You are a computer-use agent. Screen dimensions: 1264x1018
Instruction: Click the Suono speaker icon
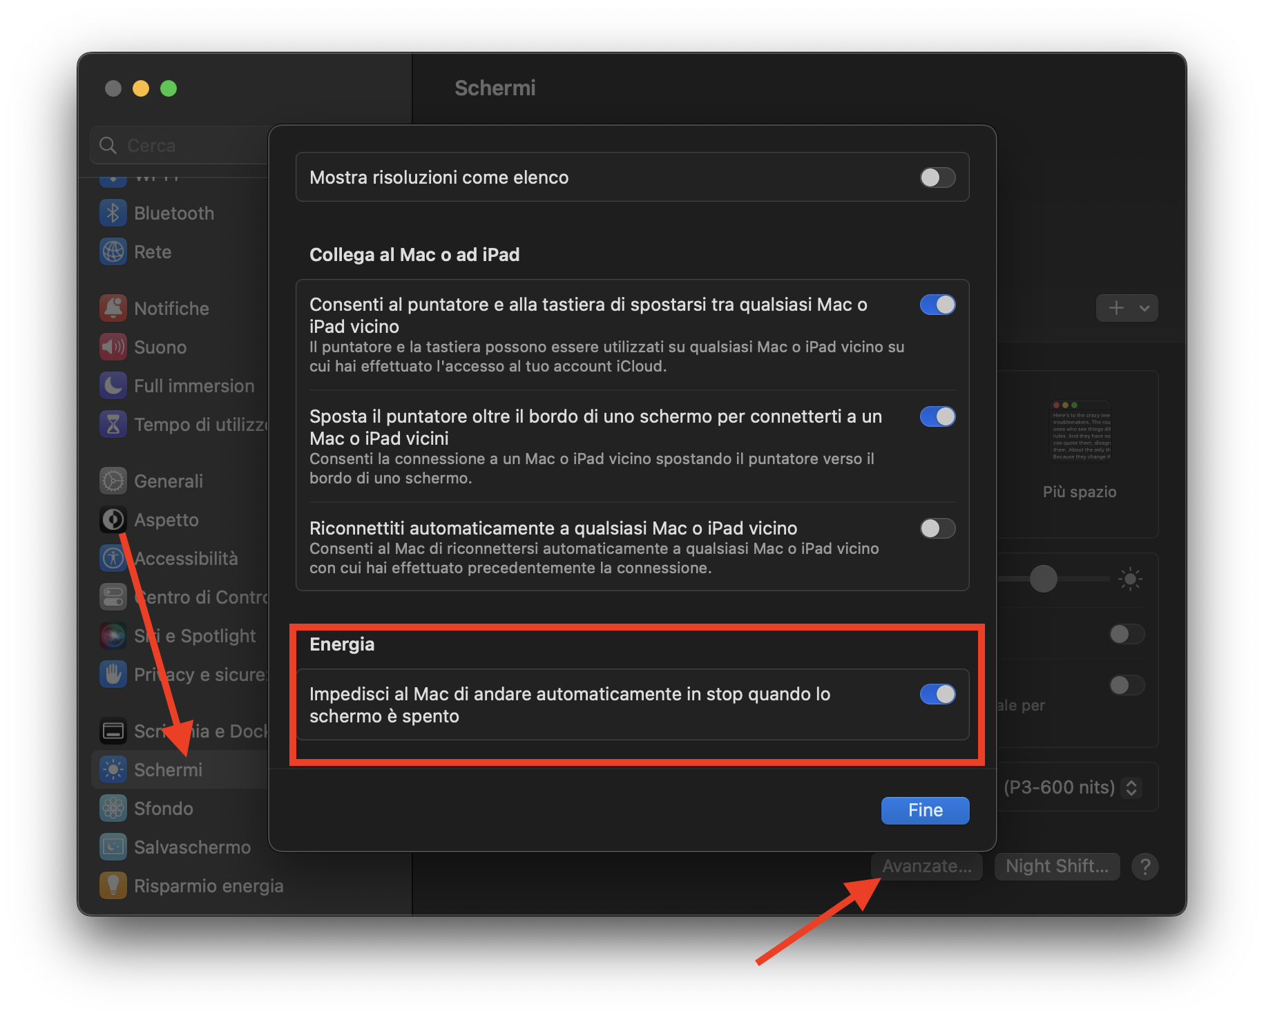113,347
